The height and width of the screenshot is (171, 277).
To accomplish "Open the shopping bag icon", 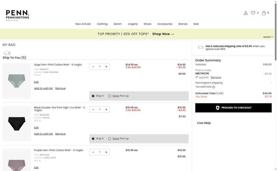I will pos(264,13).
